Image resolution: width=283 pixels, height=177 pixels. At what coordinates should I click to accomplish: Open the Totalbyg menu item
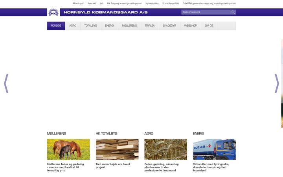91,26
